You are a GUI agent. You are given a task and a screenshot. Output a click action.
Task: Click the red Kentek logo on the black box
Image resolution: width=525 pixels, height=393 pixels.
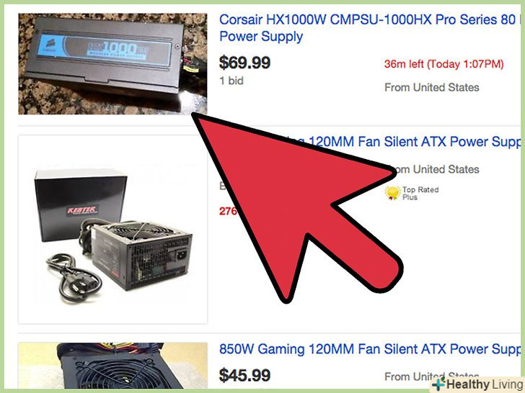(x=82, y=210)
